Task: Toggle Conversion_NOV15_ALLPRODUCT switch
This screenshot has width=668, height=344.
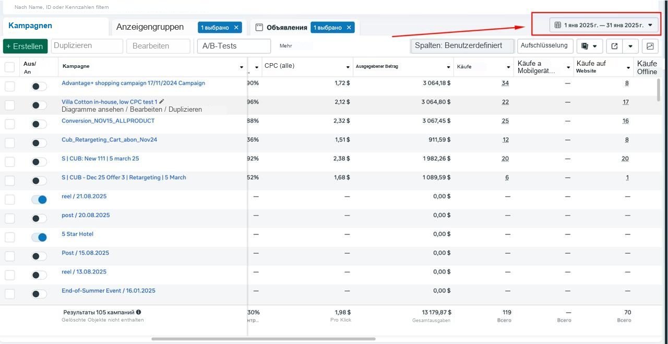Action: (x=39, y=124)
